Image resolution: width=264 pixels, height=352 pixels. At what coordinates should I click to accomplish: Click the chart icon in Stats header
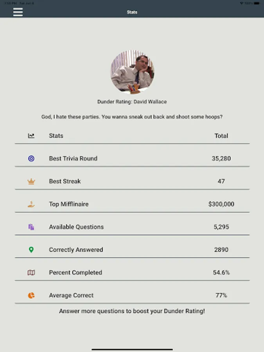click(x=31, y=136)
